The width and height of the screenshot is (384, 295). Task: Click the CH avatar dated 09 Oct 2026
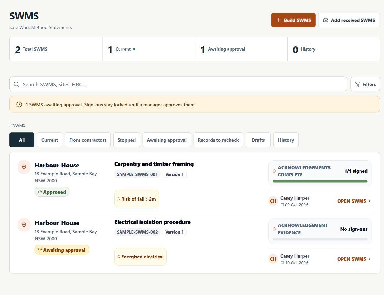pyautogui.click(x=273, y=201)
